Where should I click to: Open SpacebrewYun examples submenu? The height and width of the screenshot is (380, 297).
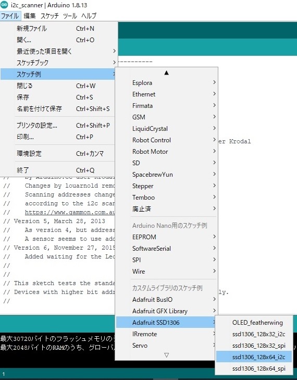(x=166, y=175)
